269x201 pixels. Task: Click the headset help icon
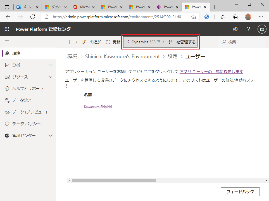[7, 89]
